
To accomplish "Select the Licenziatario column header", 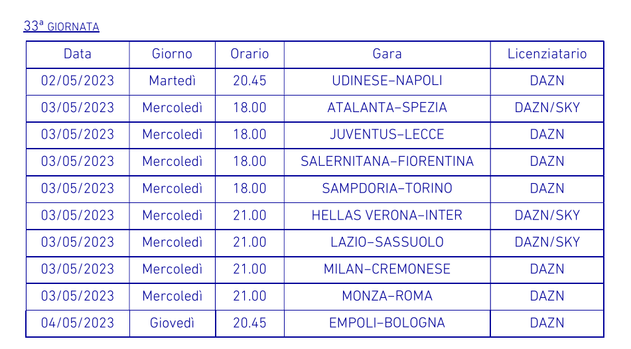I will [547, 54].
